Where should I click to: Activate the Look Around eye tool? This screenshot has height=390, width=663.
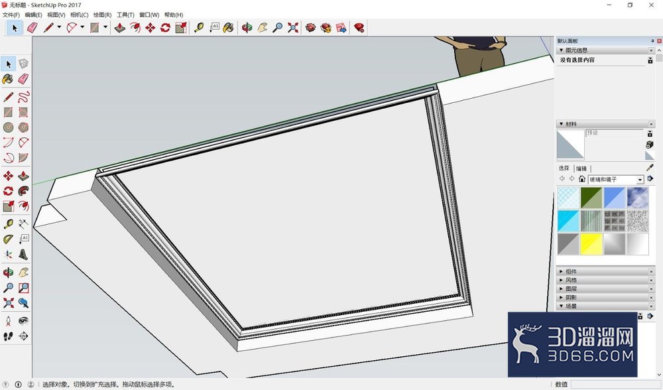23,320
